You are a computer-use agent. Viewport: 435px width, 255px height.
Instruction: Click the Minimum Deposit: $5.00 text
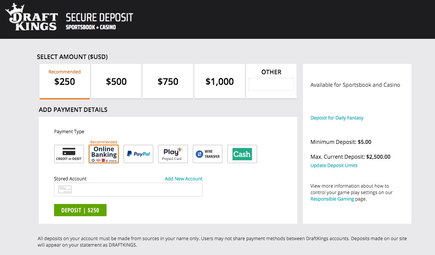[341, 142]
